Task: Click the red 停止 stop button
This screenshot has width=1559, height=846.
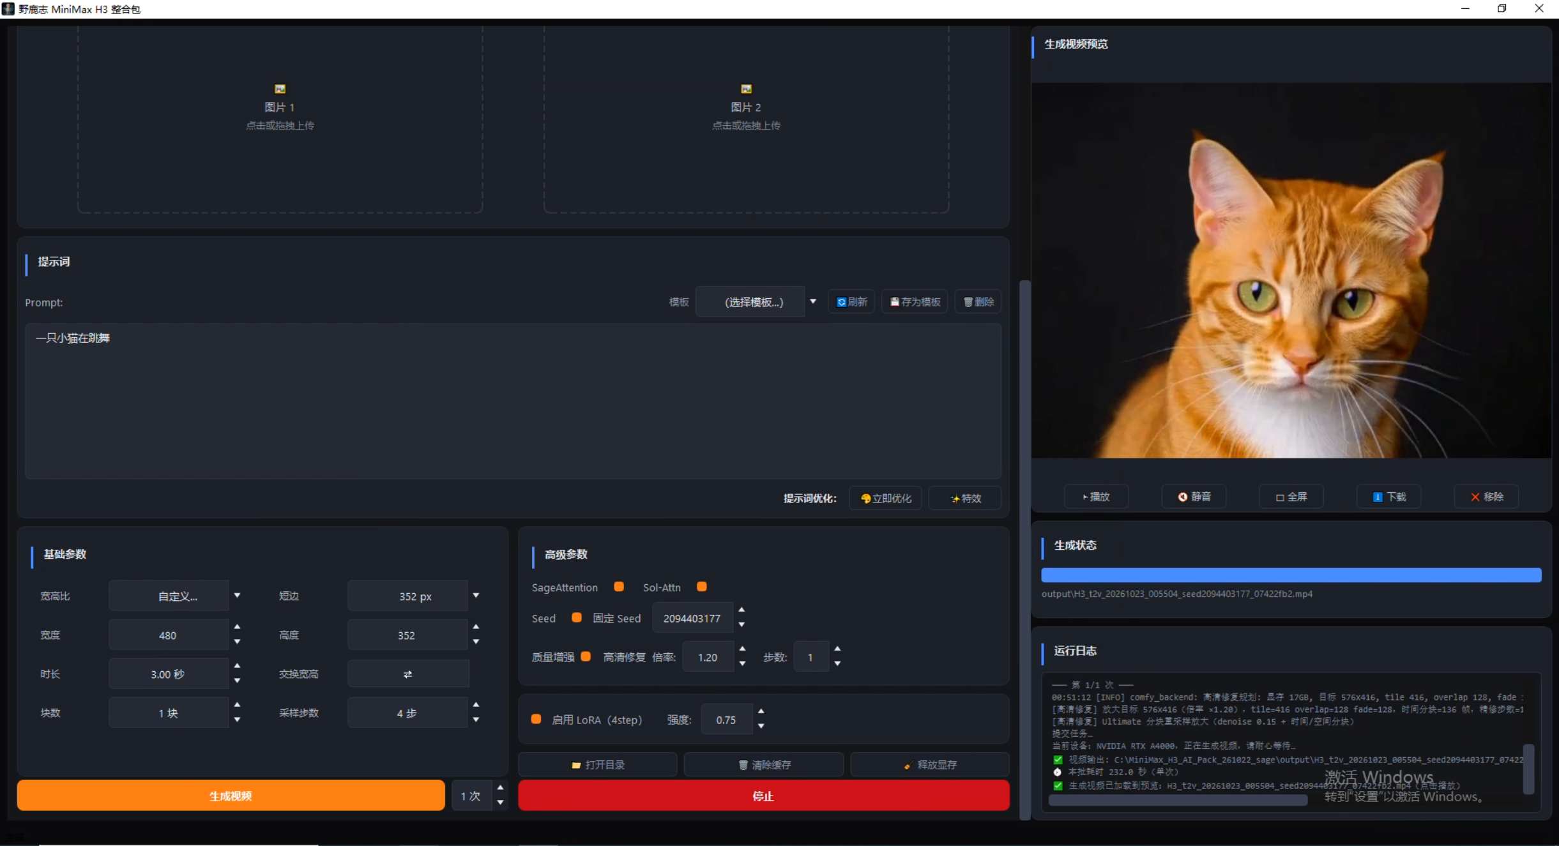Action: (x=763, y=796)
